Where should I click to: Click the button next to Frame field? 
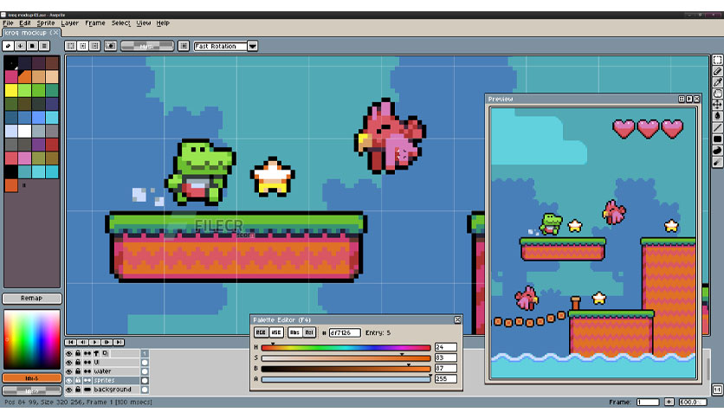pyautogui.click(x=669, y=402)
